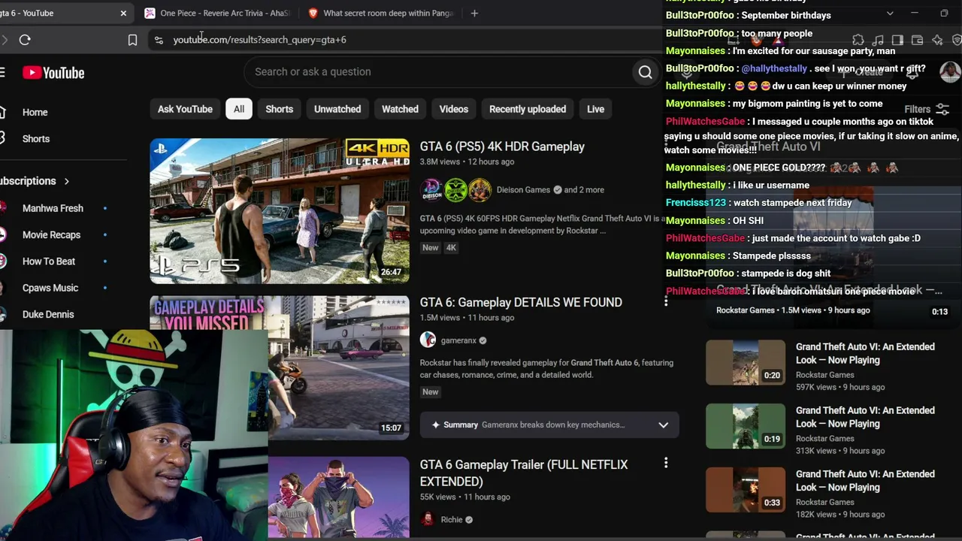Open a new browser tab
Image resolution: width=962 pixels, height=541 pixels.
pos(474,13)
